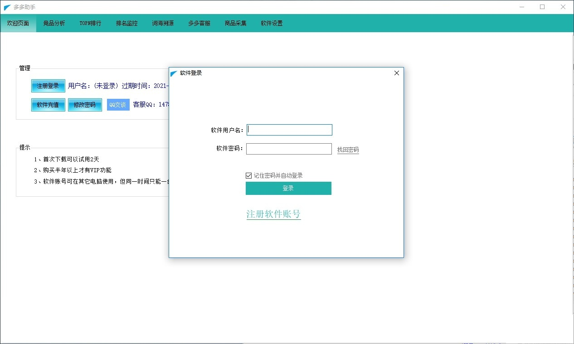This screenshot has height=344, width=574.
Task: Click the 找回密码 link
Action: coord(348,150)
